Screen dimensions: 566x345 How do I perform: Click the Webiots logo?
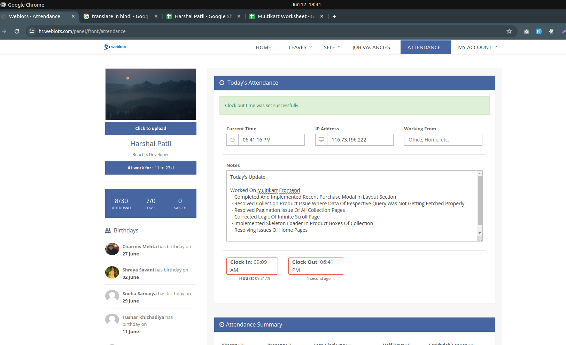tap(115, 47)
